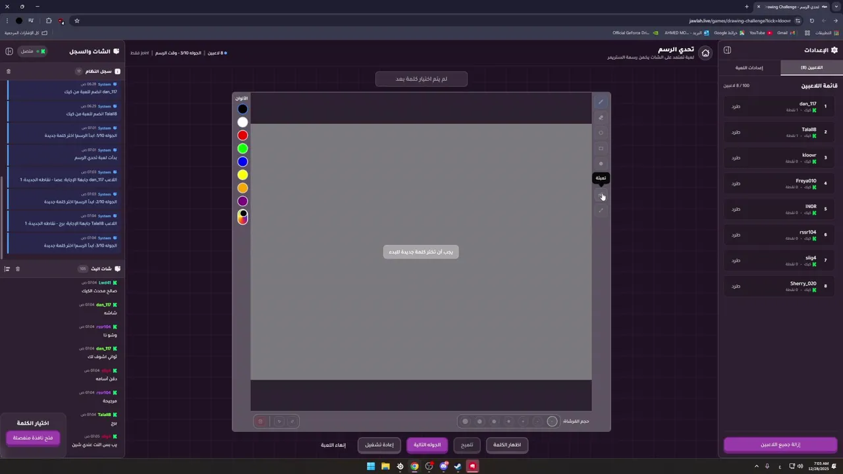
Task: Kick player Sherry_020 with طرد
Action: pos(736,286)
